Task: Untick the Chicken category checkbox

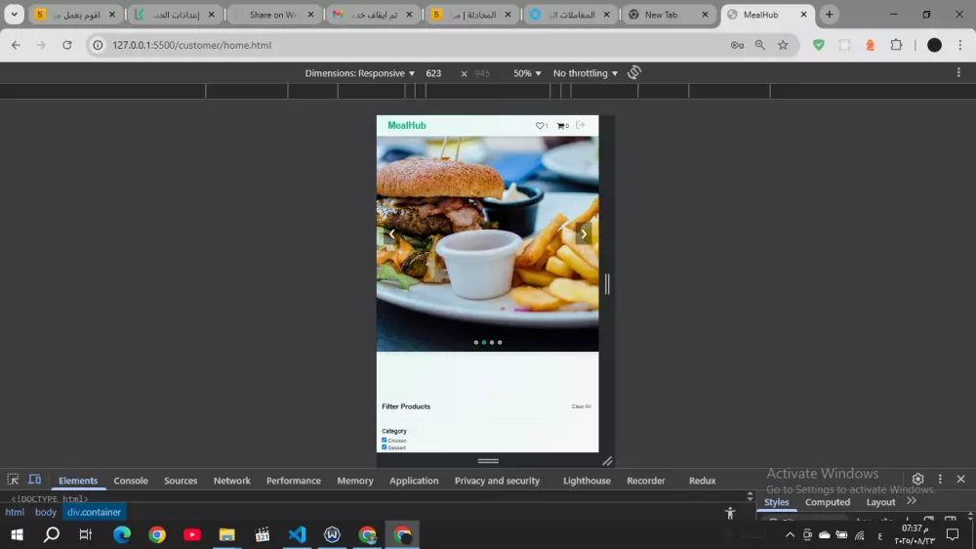Action: point(384,440)
